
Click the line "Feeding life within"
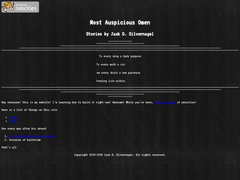click(111, 81)
